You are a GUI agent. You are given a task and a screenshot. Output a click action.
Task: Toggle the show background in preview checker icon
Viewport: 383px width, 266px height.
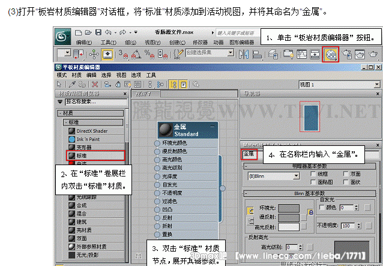click(x=137, y=85)
